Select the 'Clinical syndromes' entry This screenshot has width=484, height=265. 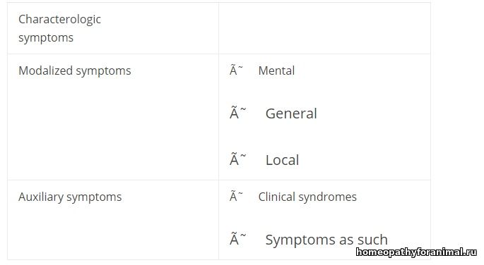307,197
